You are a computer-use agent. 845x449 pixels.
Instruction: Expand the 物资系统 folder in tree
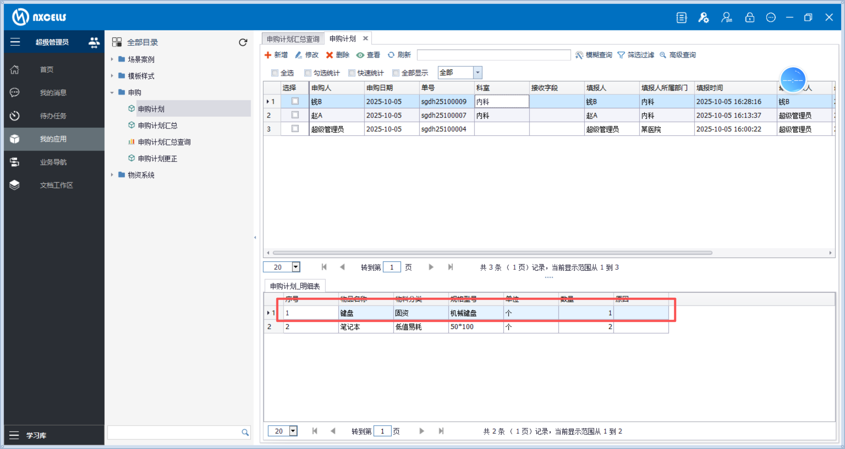tap(112, 175)
